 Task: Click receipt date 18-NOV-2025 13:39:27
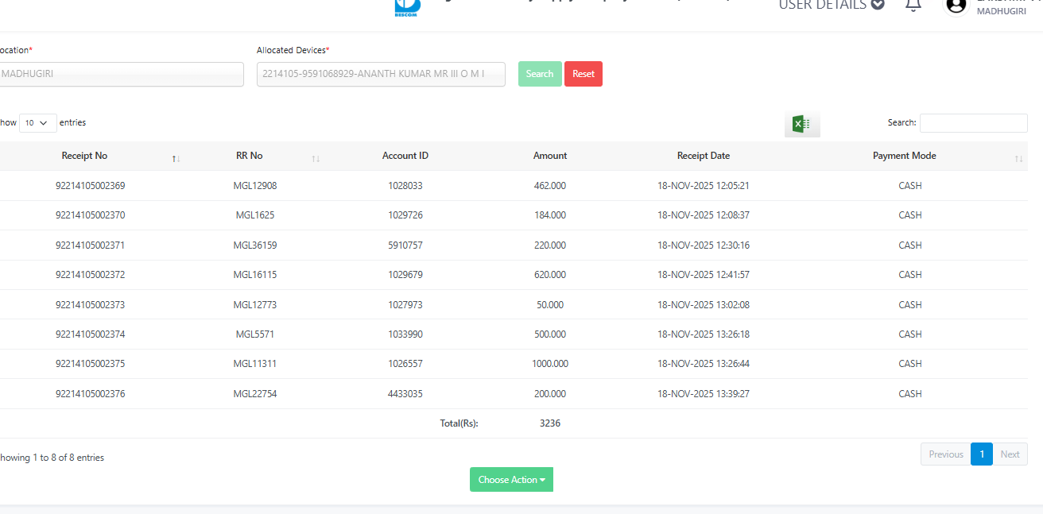704,394
